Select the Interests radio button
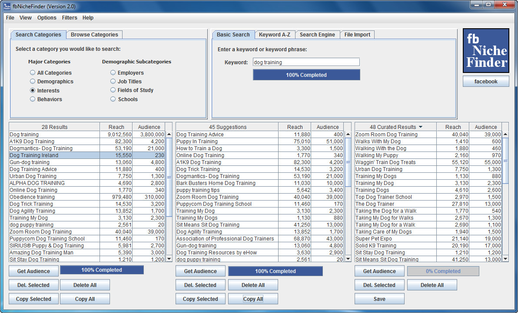 [x=32, y=90]
